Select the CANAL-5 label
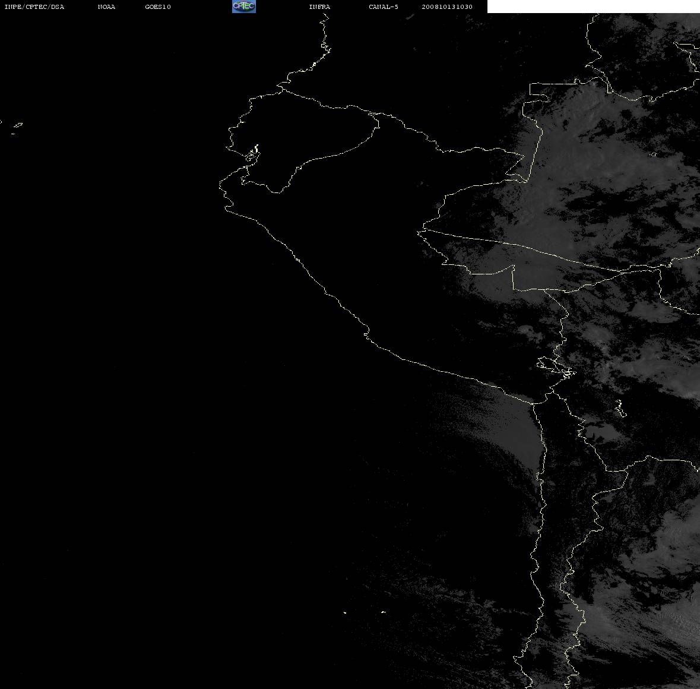 pyautogui.click(x=384, y=7)
